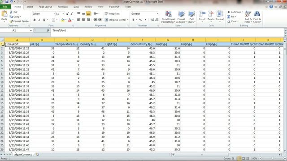Open the Borders dropdown arrow

click(x=57, y=20)
